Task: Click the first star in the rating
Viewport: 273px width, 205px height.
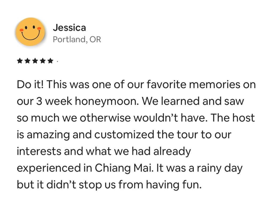Action: coord(20,61)
